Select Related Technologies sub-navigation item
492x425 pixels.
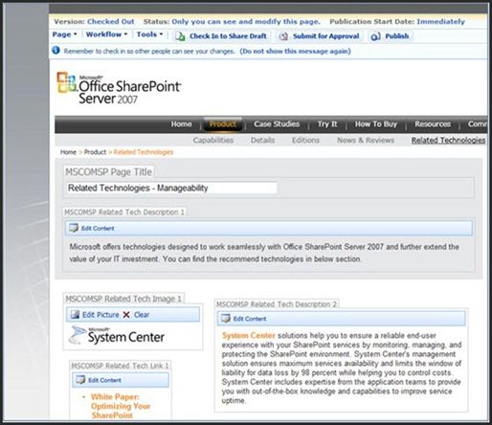click(x=448, y=140)
